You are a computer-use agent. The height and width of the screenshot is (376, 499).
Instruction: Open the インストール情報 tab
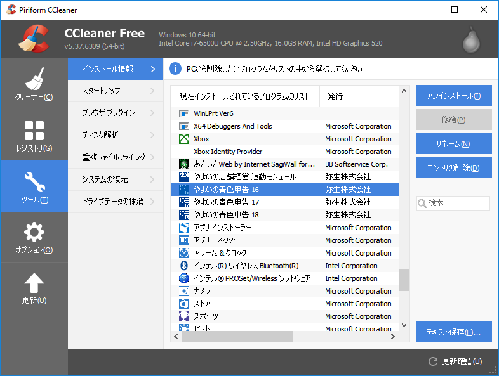click(116, 68)
